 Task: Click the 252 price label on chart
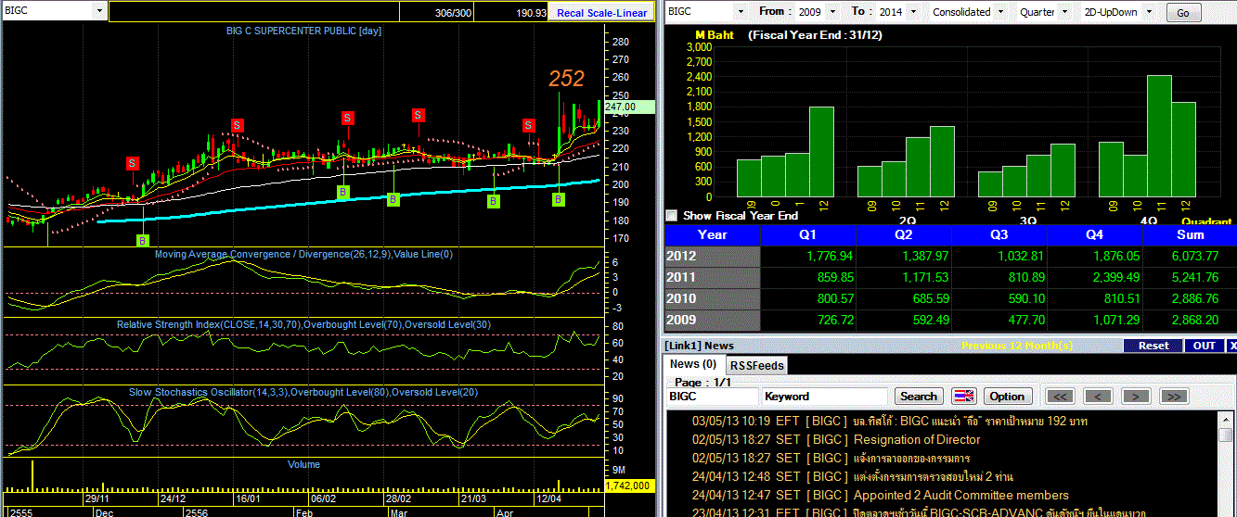(x=566, y=80)
